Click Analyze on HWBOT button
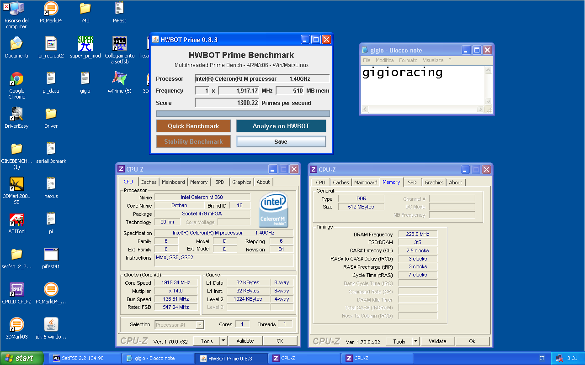The width and height of the screenshot is (585, 365). tap(281, 126)
